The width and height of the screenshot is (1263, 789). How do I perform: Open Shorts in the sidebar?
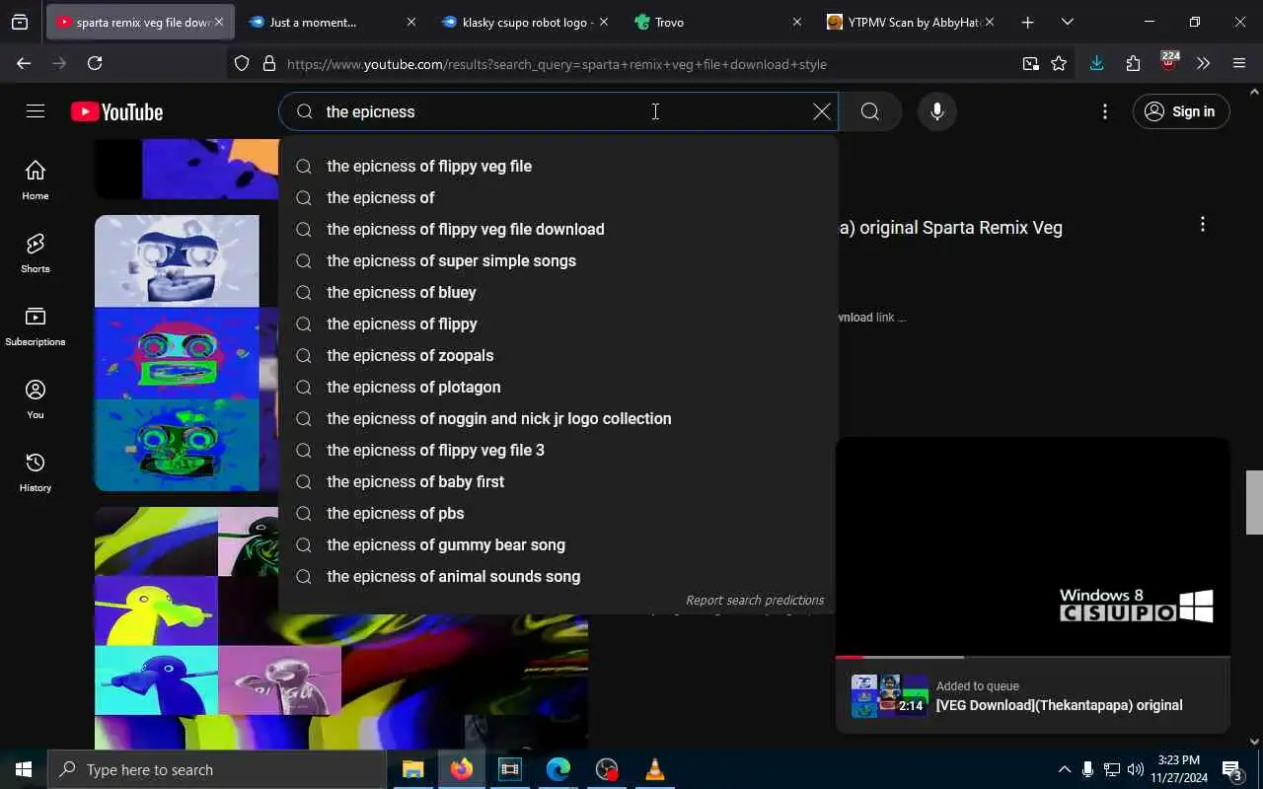36,252
